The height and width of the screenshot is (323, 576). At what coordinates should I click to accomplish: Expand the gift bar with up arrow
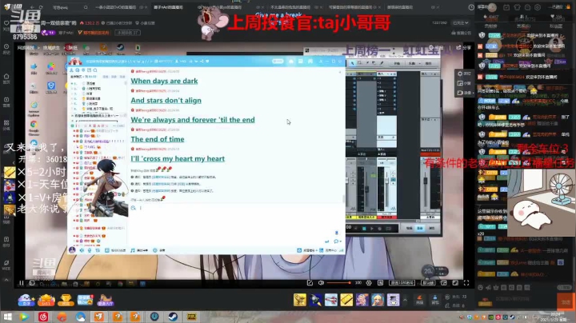click(405, 300)
